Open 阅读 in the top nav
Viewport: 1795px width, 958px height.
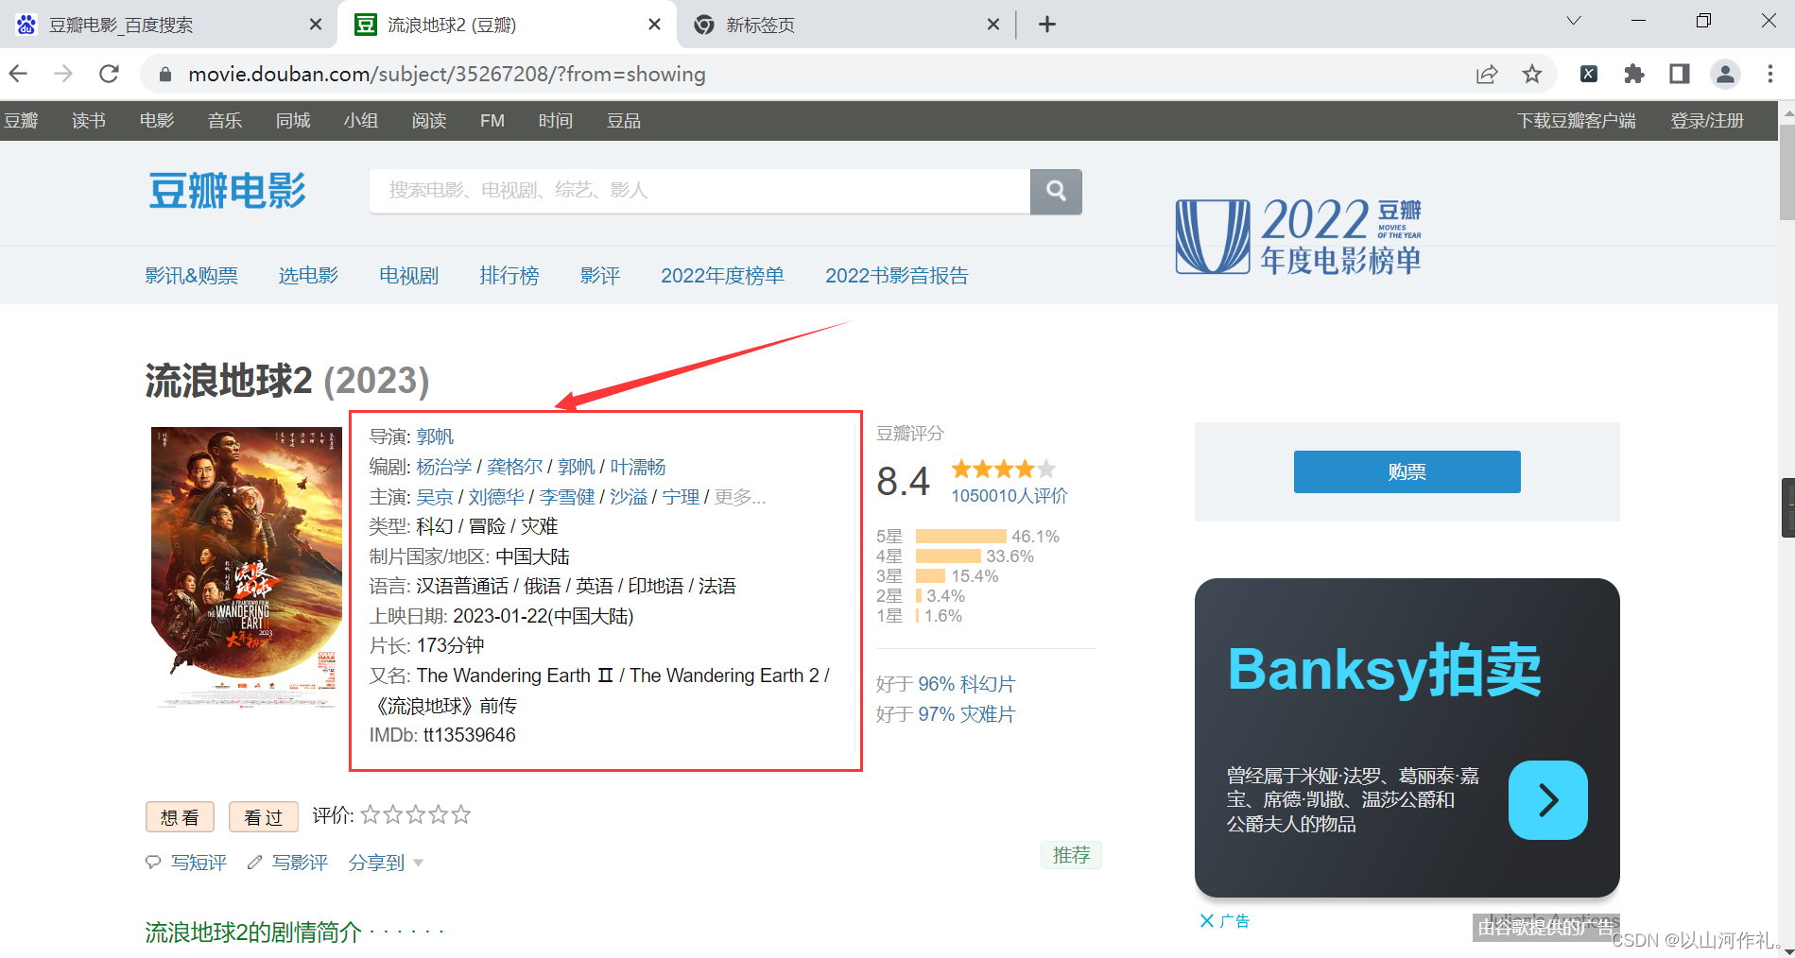[429, 121]
